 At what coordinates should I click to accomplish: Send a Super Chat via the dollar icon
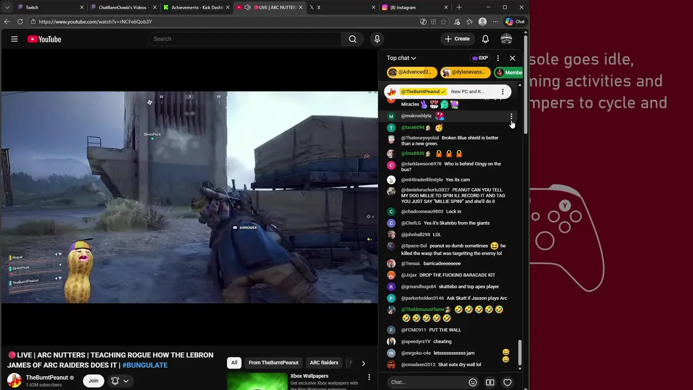(x=490, y=382)
